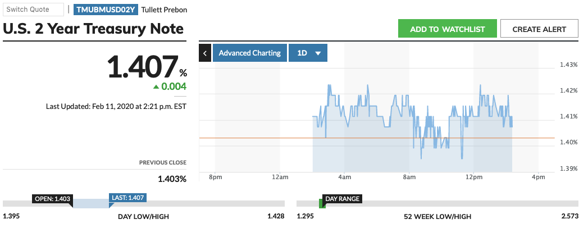Screen dimensions: 588x228
Task: Click the Tullett Prebon source label
Action: [x=164, y=10]
